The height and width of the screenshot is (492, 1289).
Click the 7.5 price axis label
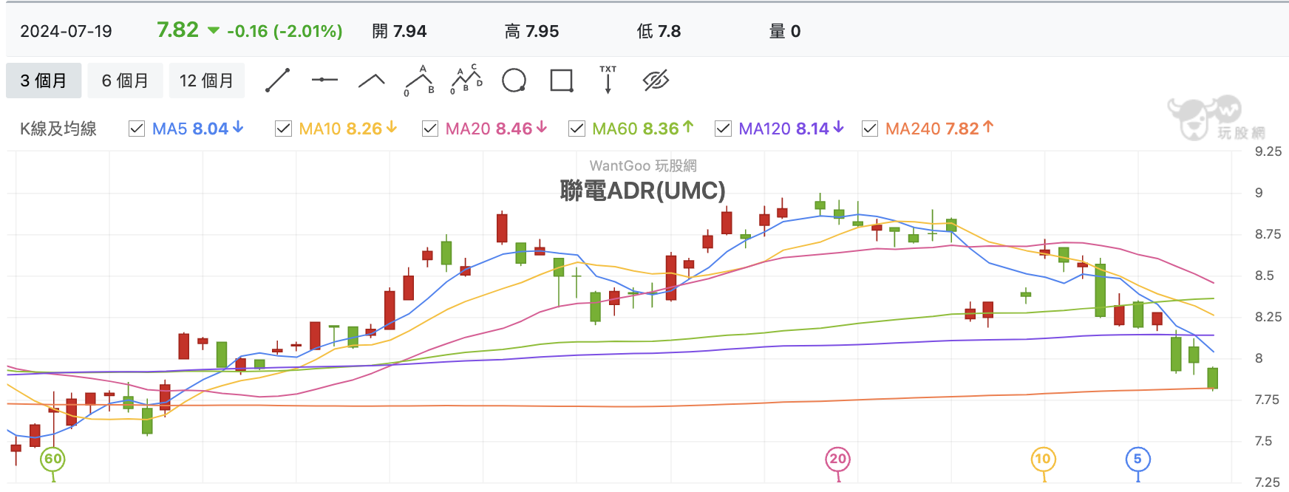point(1264,441)
